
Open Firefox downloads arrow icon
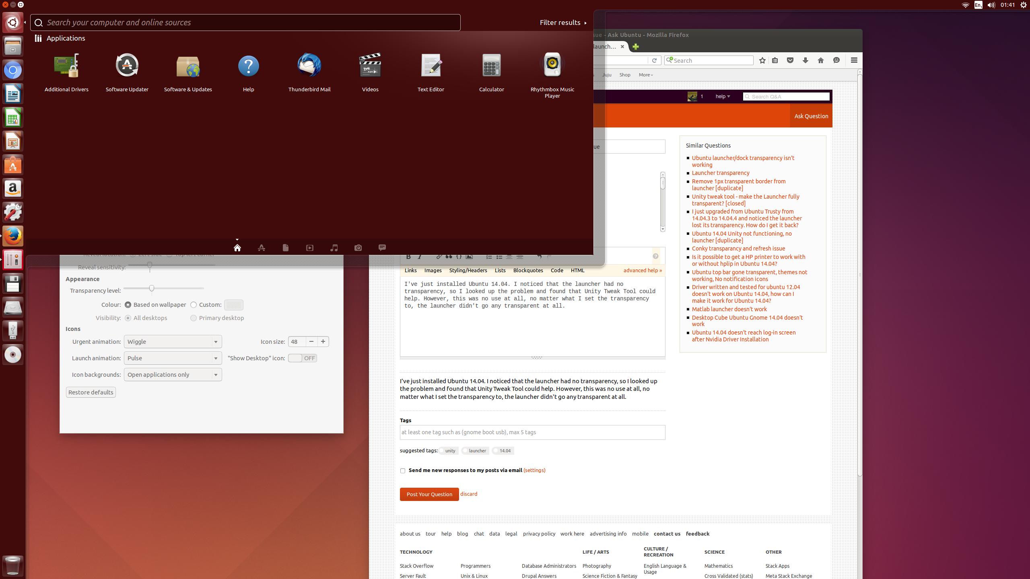click(805, 60)
